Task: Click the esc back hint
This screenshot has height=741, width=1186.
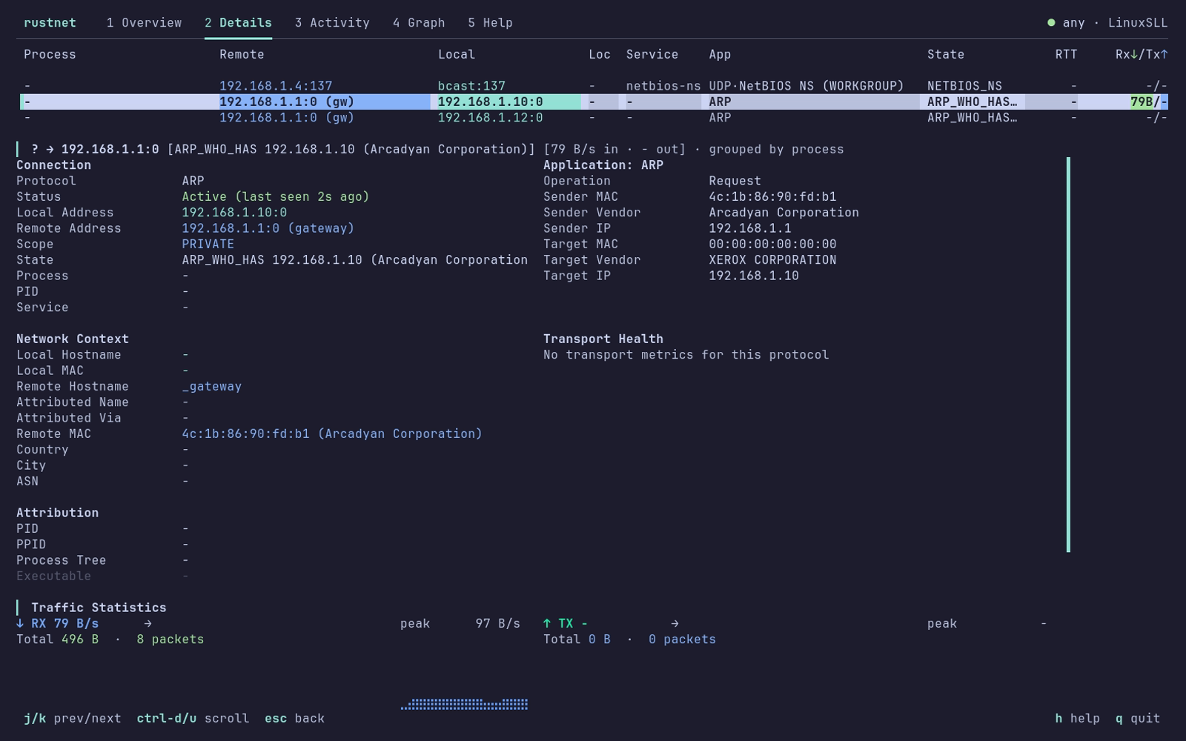Action: click(294, 718)
